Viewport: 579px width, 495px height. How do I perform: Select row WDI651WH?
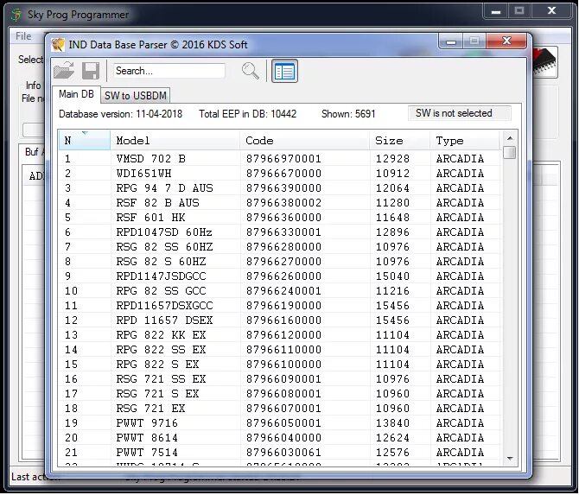[279, 174]
